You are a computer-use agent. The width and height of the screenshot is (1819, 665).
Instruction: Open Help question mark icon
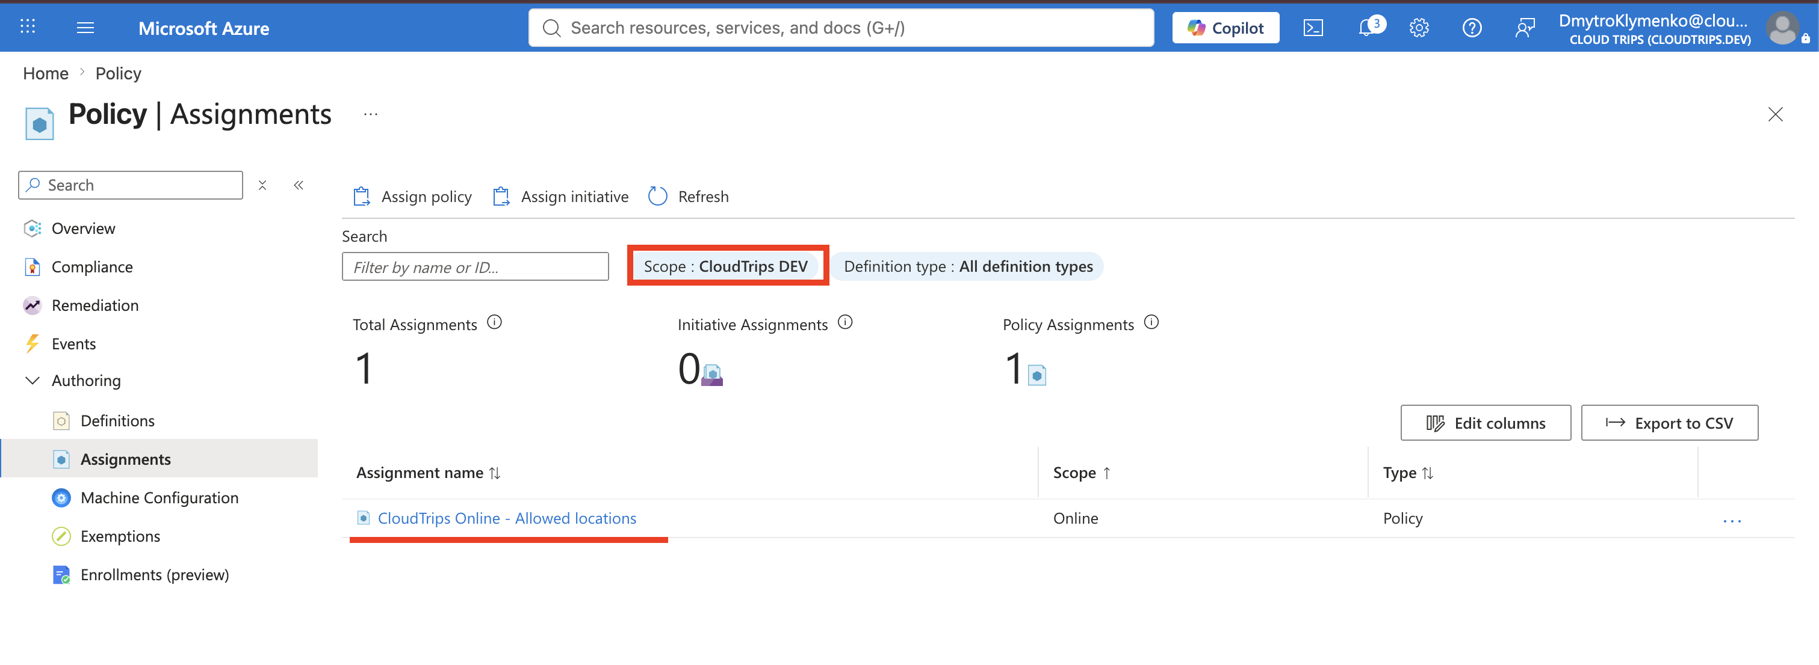1472,28
